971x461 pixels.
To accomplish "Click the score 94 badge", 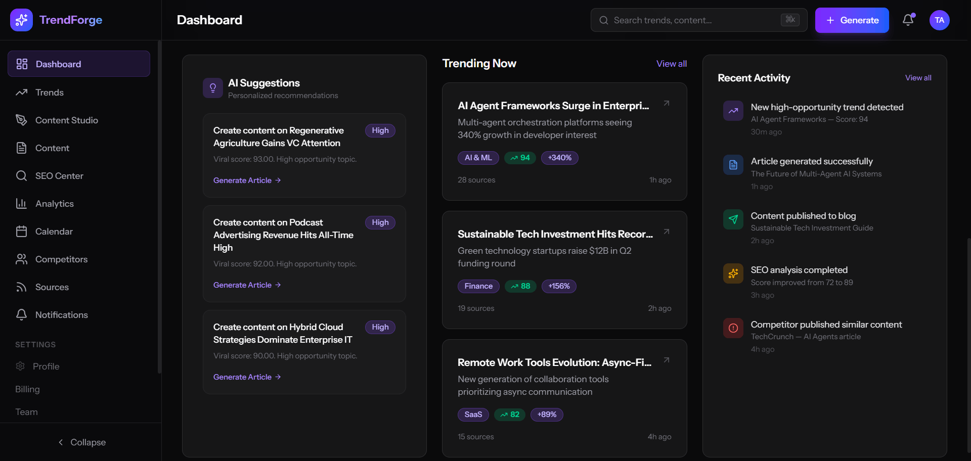I will [x=520, y=158].
